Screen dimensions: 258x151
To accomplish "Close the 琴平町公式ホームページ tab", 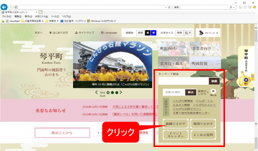I will [x=37, y=12].
